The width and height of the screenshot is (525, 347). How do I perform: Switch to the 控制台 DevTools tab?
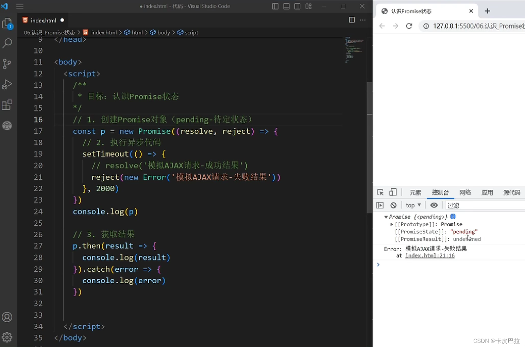pos(440,193)
